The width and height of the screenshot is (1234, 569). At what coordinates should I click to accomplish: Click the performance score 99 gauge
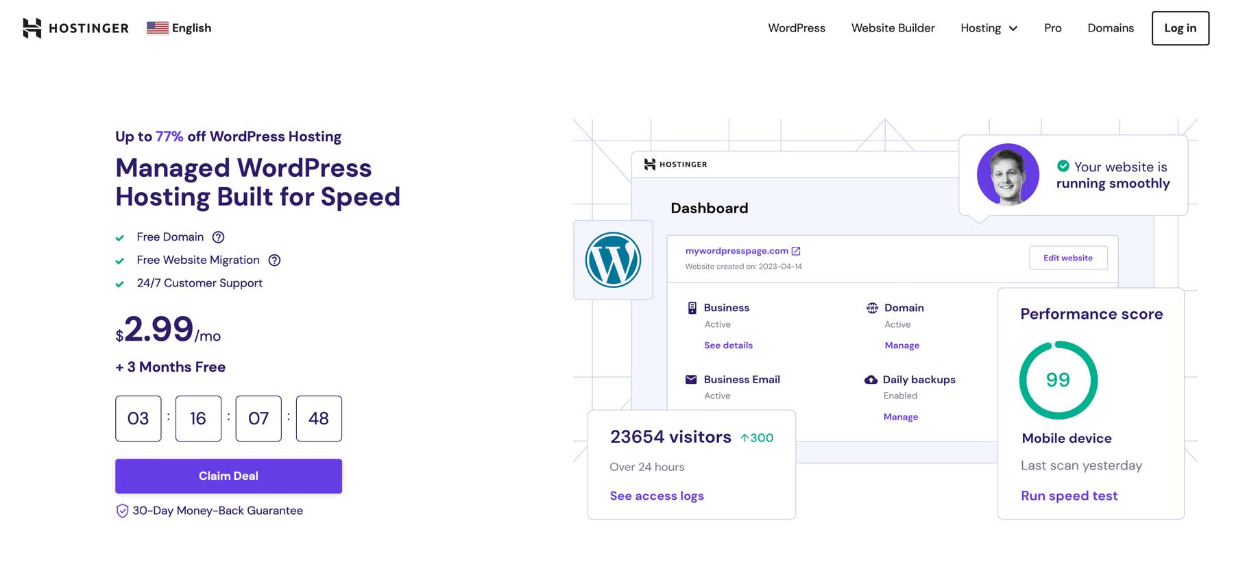pos(1058,380)
